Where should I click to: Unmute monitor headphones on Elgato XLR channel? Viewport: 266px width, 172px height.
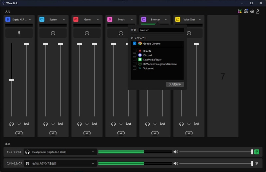point(12,124)
